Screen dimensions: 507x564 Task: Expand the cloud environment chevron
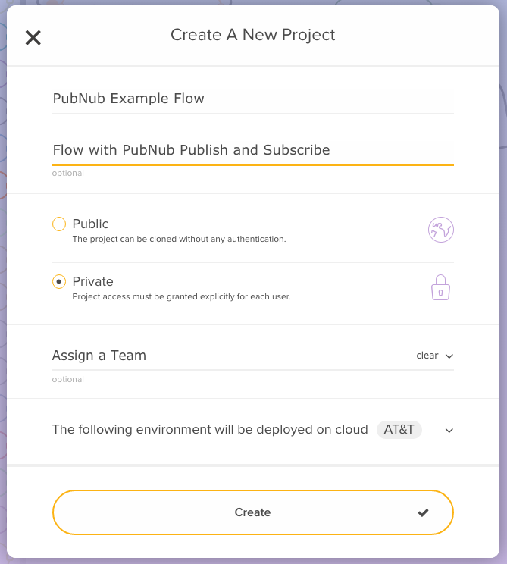click(x=449, y=431)
